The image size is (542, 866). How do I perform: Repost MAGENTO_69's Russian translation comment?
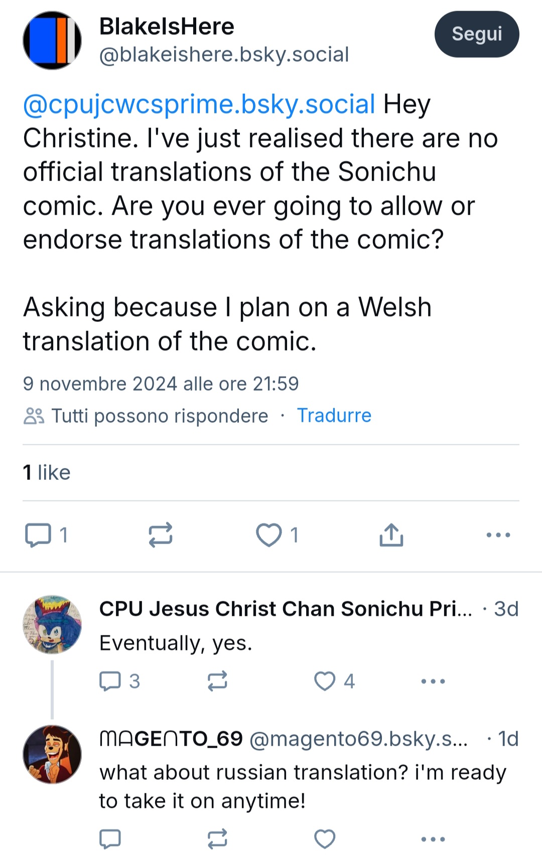tap(217, 839)
